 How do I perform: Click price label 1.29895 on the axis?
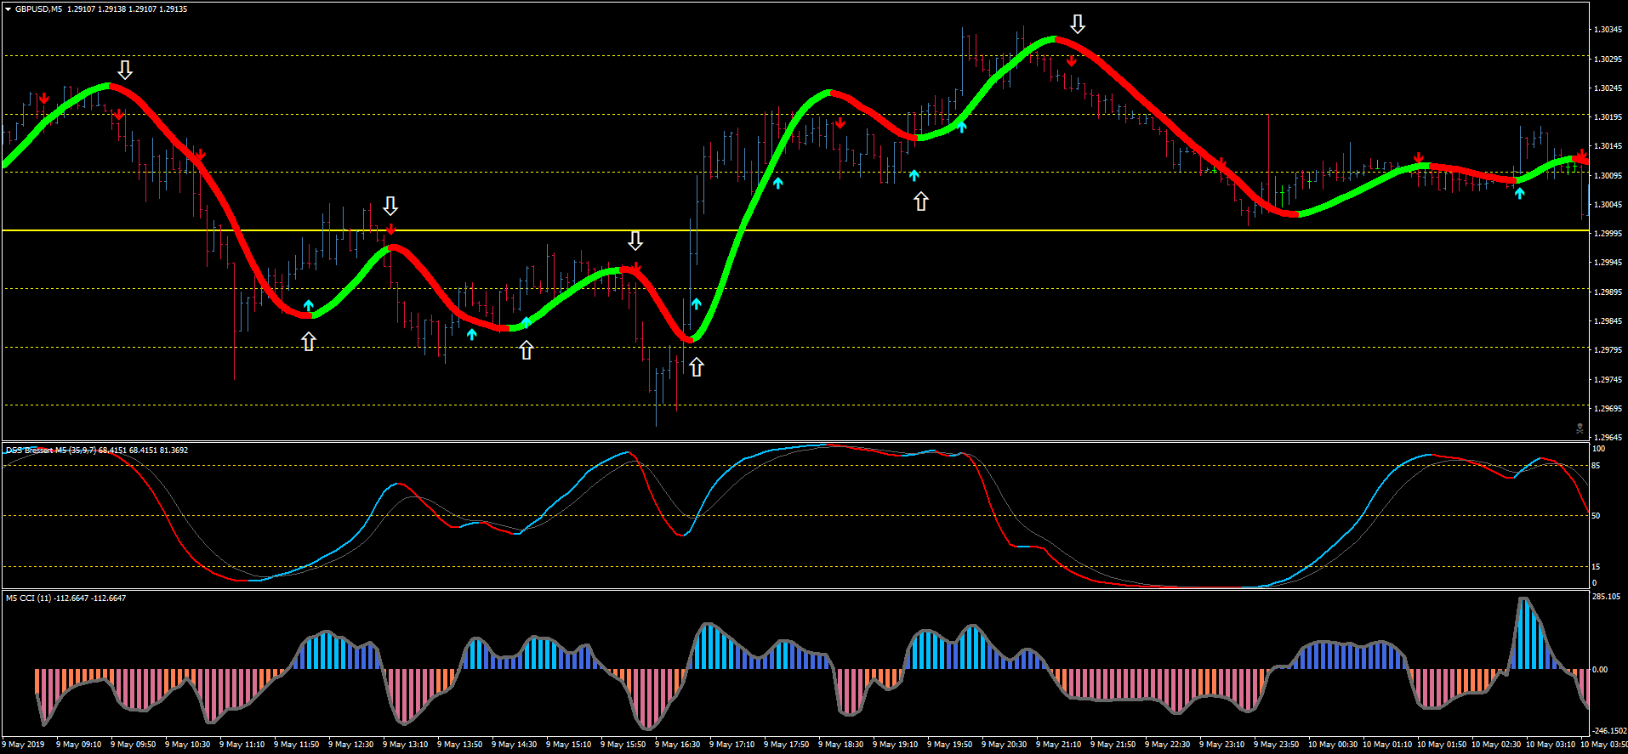click(1606, 292)
